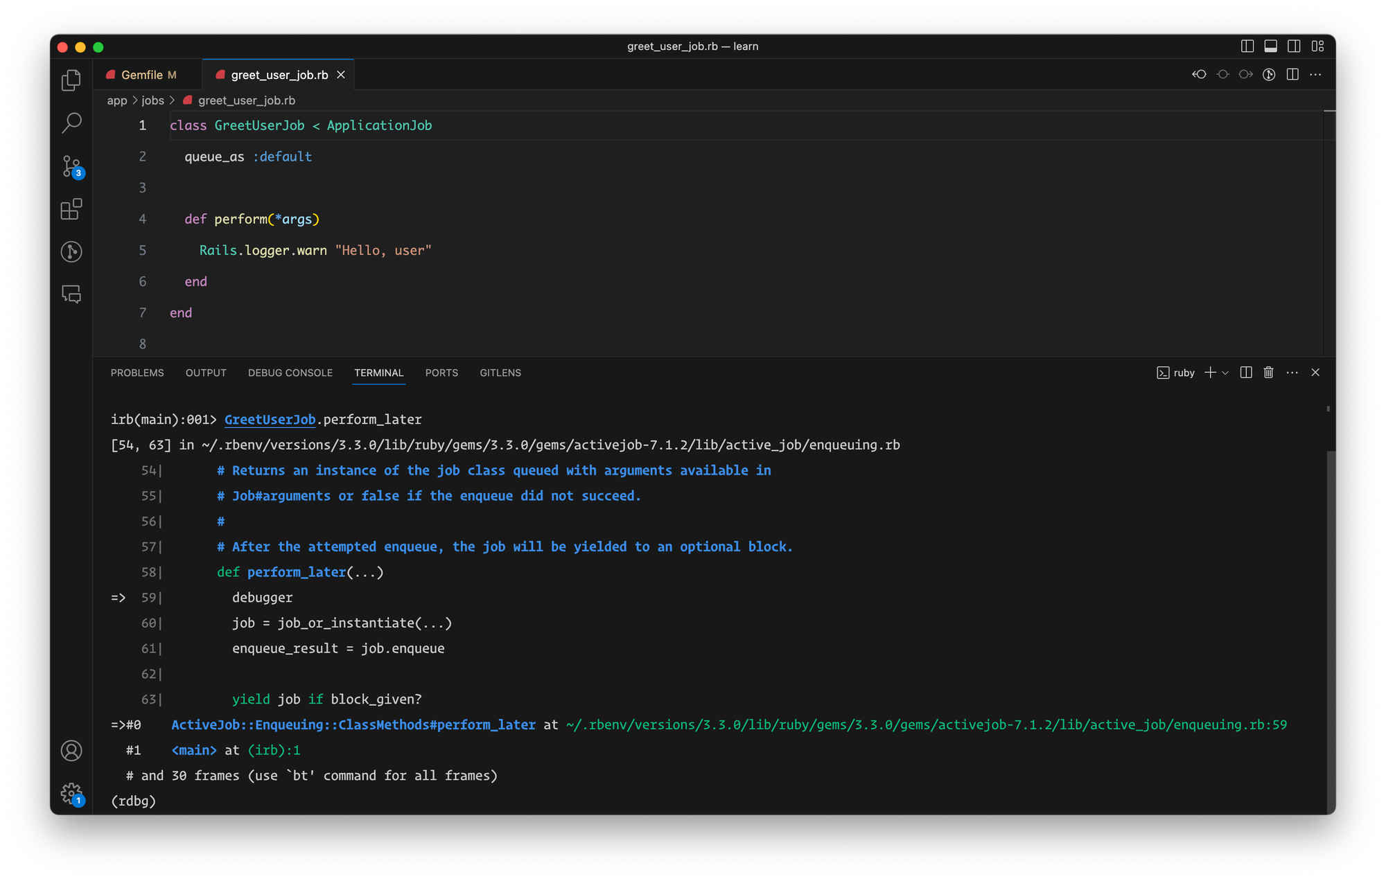Viewport: 1386px width, 881px height.
Task: Open the Search view in activity bar
Action: point(71,123)
